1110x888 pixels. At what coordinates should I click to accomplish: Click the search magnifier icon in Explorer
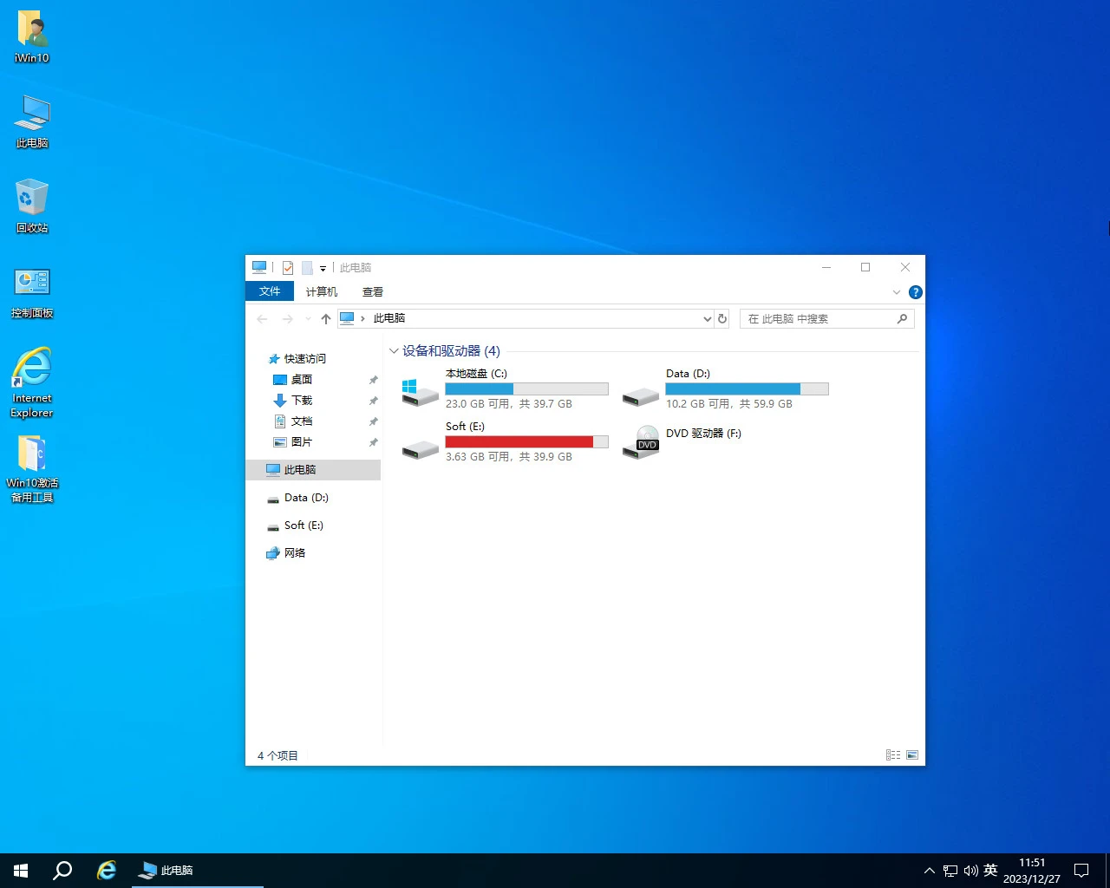(902, 319)
